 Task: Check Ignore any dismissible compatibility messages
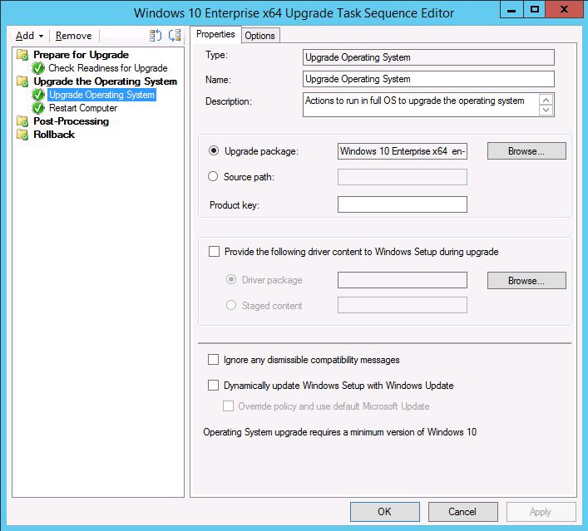tap(214, 361)
